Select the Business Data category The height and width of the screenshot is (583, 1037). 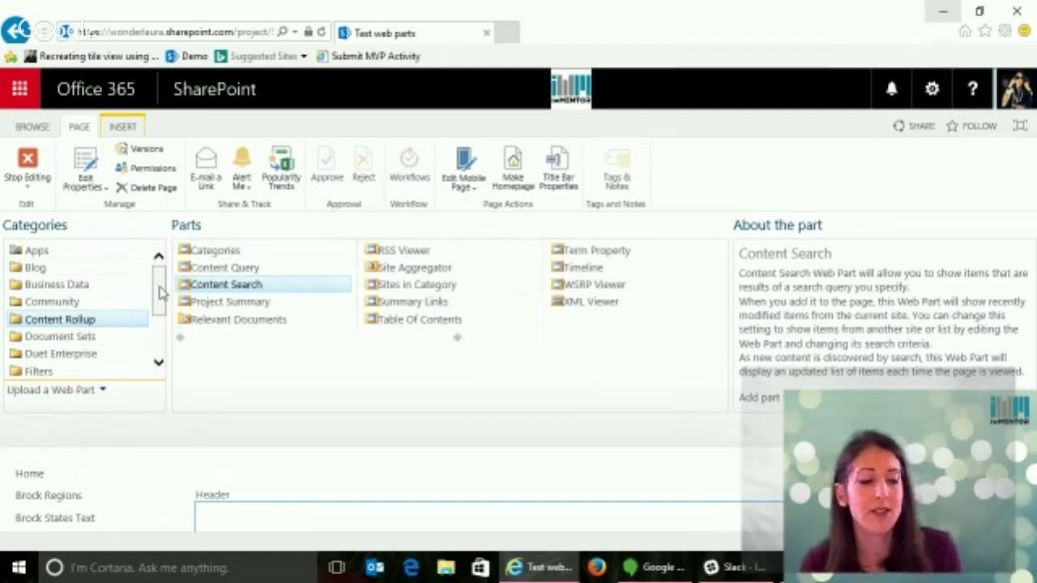point(57,284)
